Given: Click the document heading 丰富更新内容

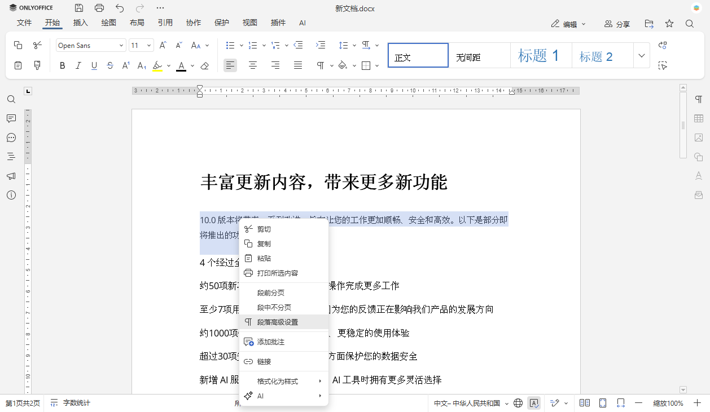Looking at the screenshot, I should coord(323,182).
